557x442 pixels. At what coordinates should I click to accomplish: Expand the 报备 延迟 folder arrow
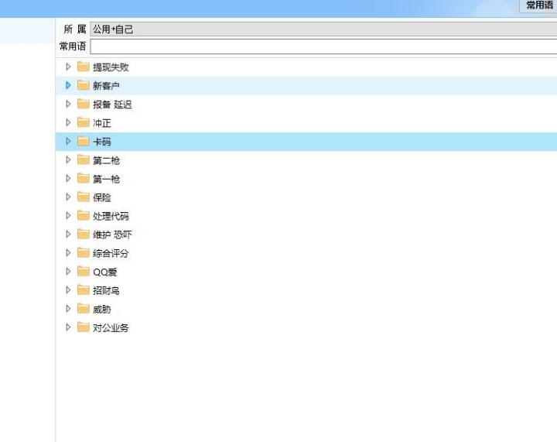click(x=69, y=105)
